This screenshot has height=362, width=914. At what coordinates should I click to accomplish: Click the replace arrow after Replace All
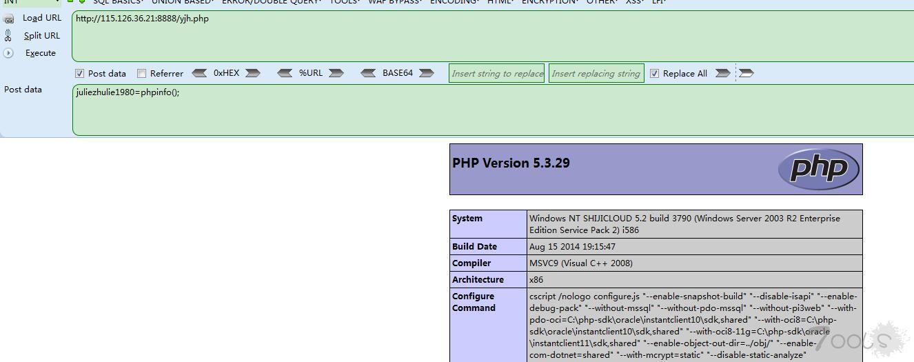[x=722, y=73]
